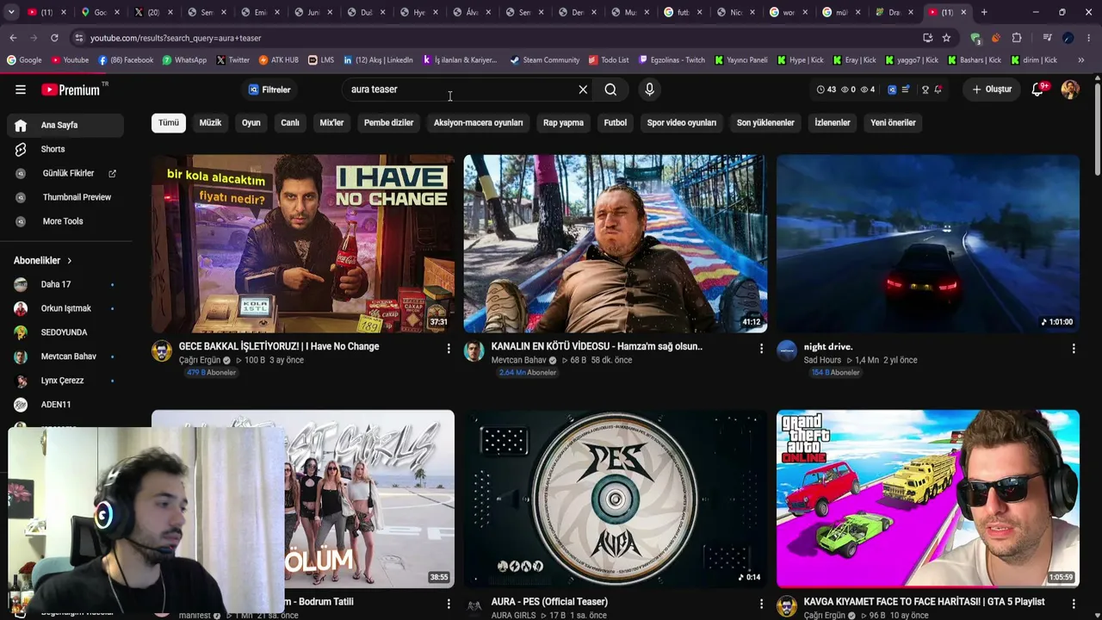The width and height of the screenshot is (1102, 620).
Task: Go to Ana Sayfa in the sidebar
Action: (x=65, y=125)
